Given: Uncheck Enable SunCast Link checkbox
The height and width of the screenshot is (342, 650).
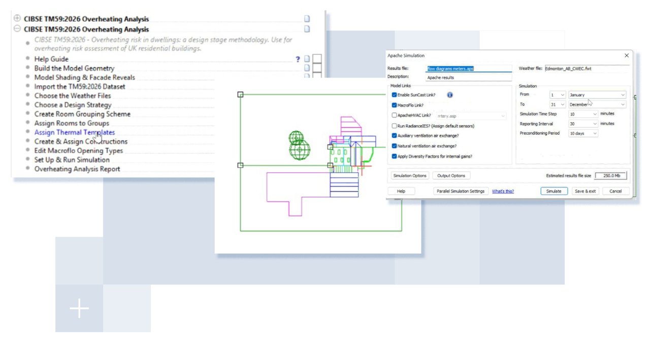Looking at the screenshot, I should point(395,95).
